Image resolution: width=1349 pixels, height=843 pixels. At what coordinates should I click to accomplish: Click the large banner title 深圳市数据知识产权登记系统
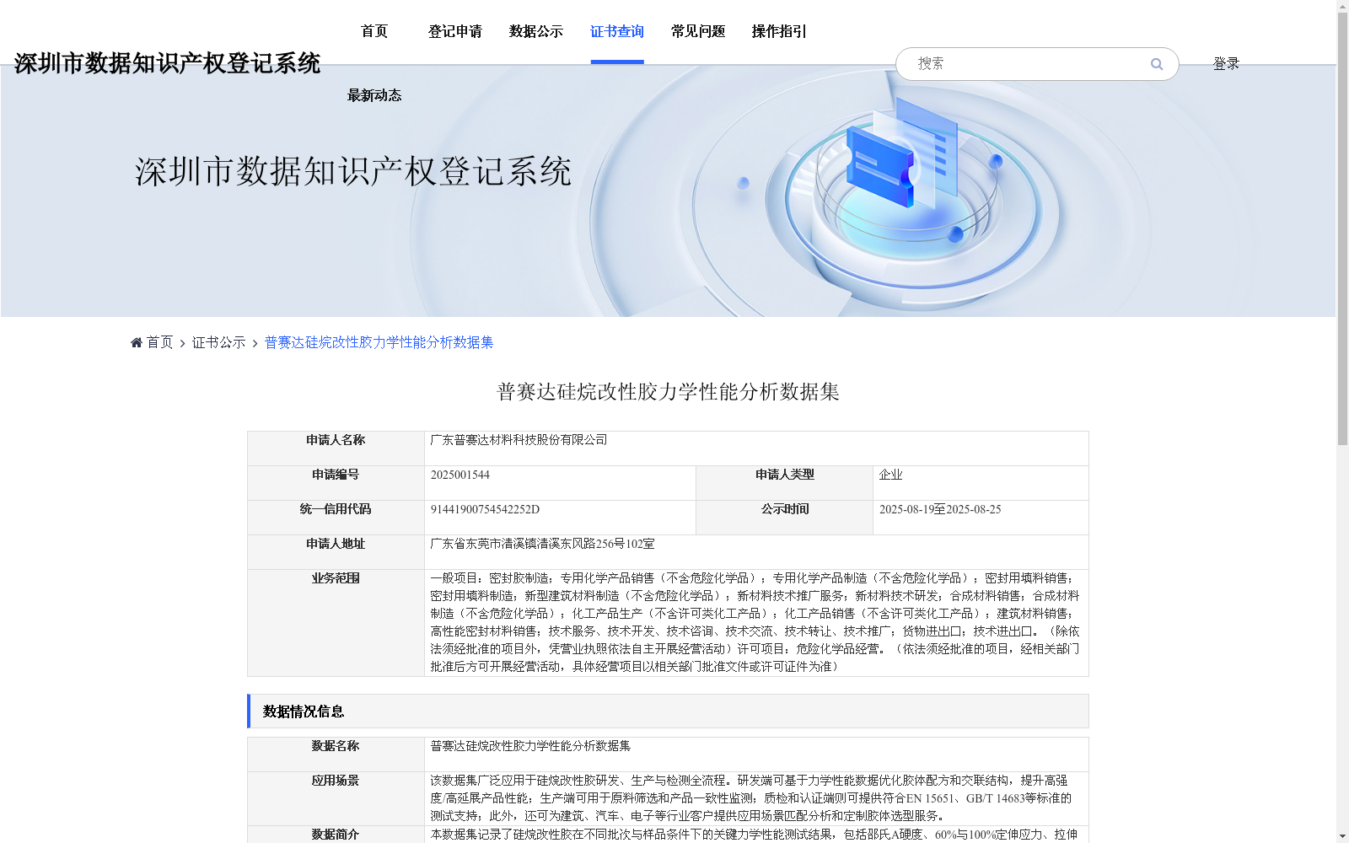tap(353, 171)
